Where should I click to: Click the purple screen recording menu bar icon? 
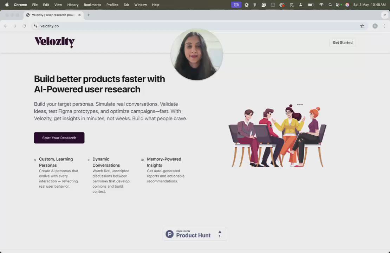(236, 5)
